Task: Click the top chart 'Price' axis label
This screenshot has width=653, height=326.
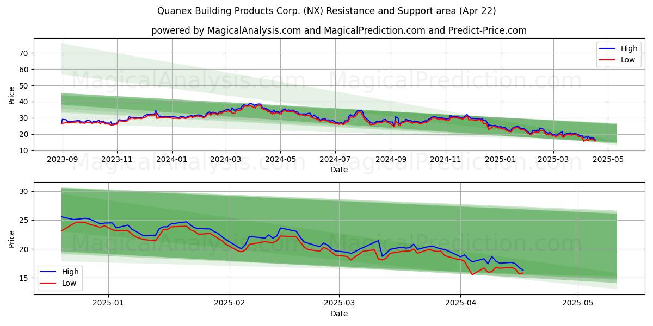Action: pyautogui.click(x=12, y=95)
